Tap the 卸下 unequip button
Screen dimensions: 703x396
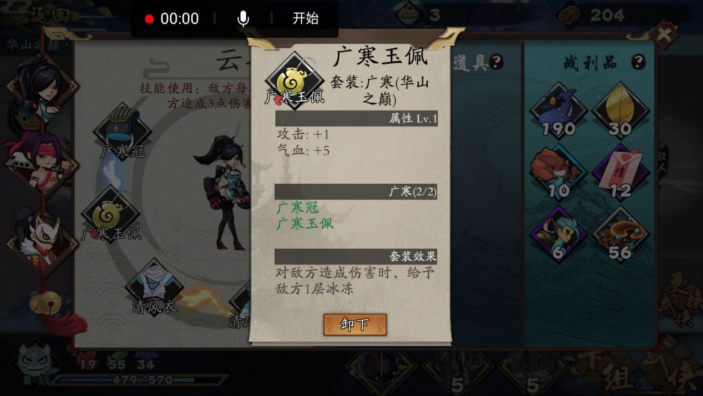(355, 324)
